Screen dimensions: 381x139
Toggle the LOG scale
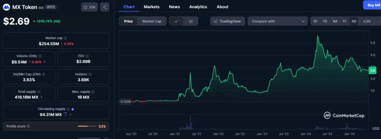click(x=367, y=21)
